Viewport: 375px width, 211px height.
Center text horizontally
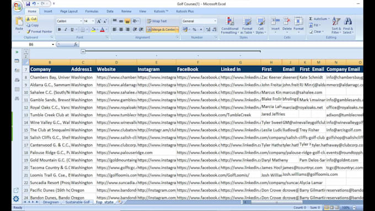coord(121,29)
